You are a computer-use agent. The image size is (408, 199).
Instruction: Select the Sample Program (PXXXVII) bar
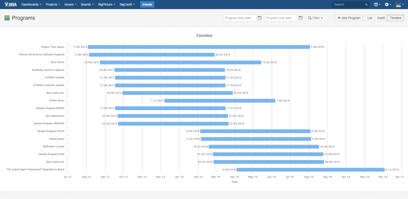pos(173,124)
